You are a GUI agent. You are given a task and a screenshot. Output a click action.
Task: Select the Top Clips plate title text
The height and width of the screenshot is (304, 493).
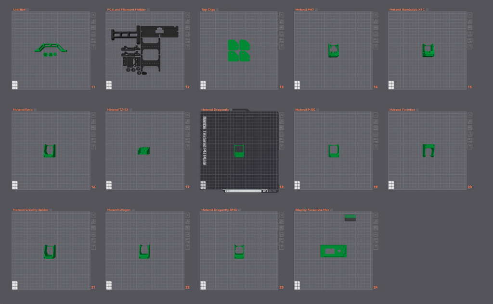click(208, 10)
